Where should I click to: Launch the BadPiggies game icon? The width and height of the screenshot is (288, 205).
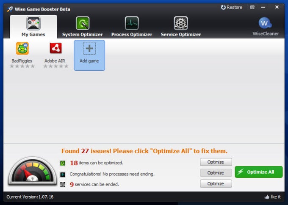click(x=22, y=48)
